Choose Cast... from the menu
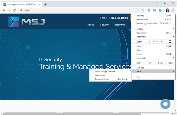177x115 pixels. [153, 50]
